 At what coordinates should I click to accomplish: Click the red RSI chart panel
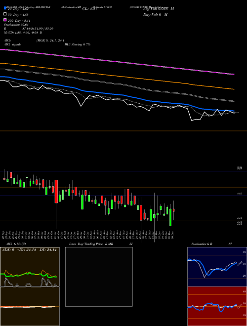[x=217, y=306]
